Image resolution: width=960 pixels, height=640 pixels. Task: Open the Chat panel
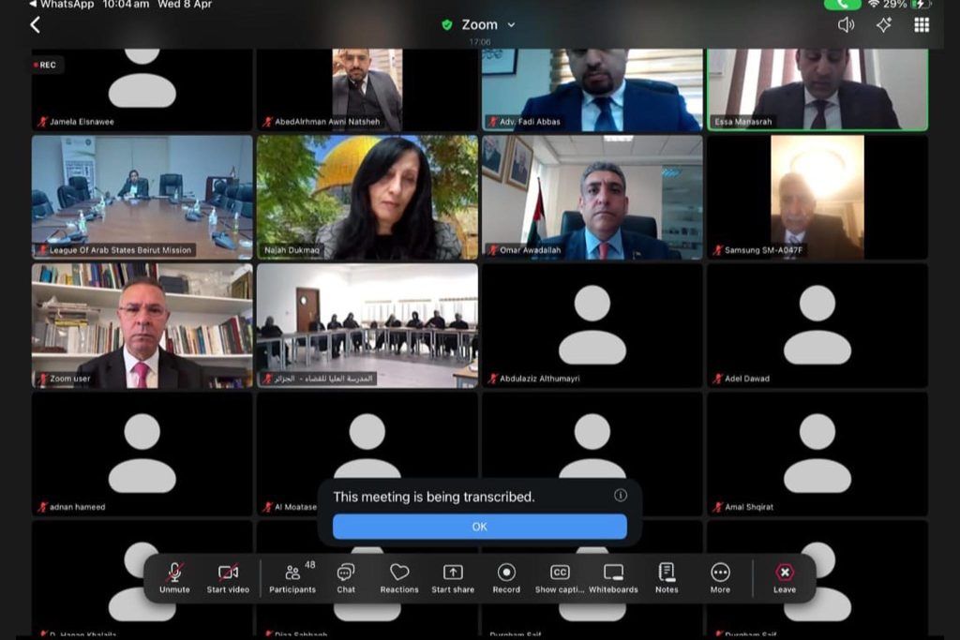coord(346,576)
